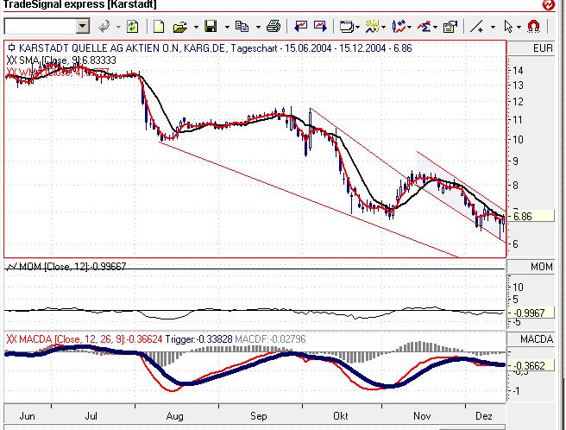Expand the sigma formula dropdown arrow

436,27
